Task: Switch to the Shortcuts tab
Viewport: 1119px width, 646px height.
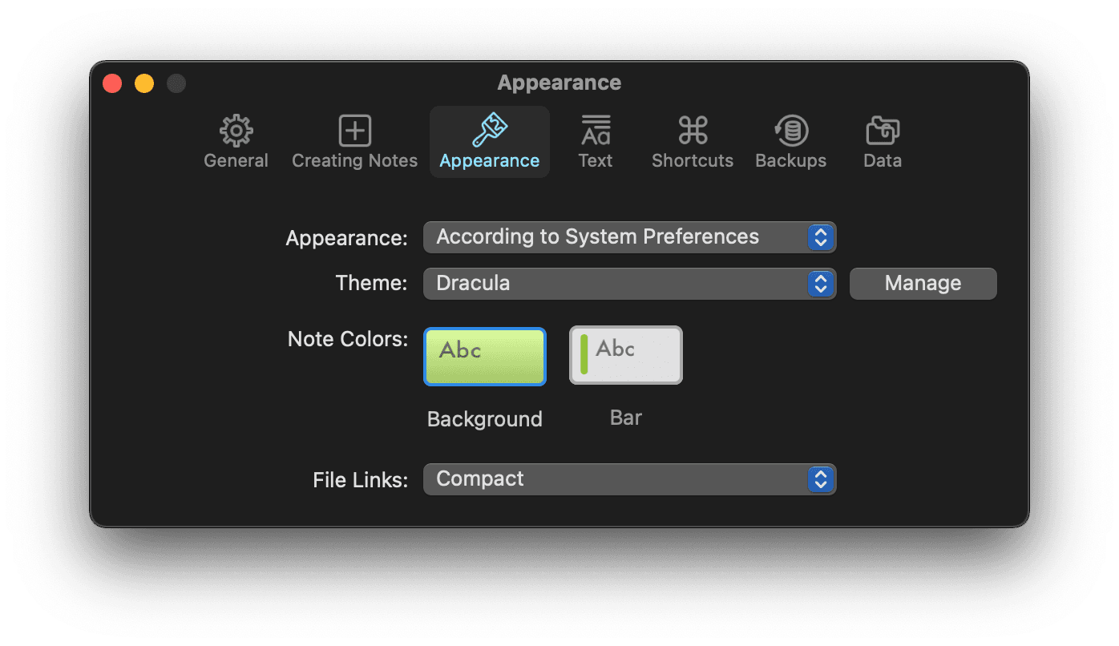Action: point(692,142)
